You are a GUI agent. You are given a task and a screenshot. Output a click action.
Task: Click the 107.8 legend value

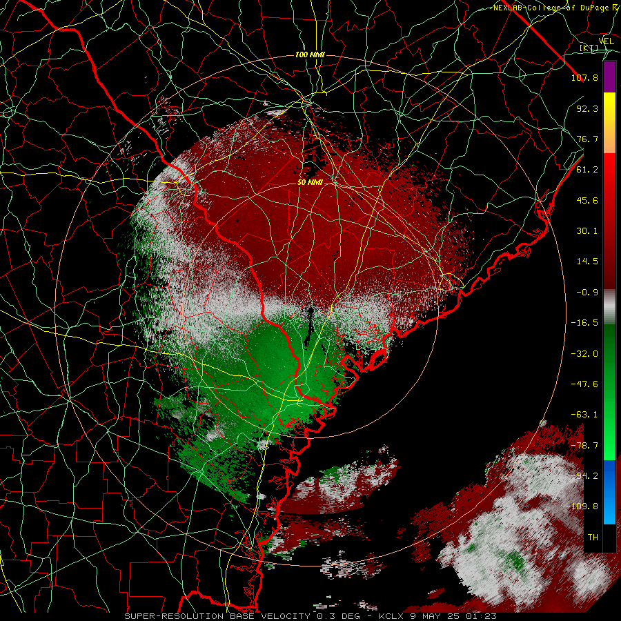(584, 77)
